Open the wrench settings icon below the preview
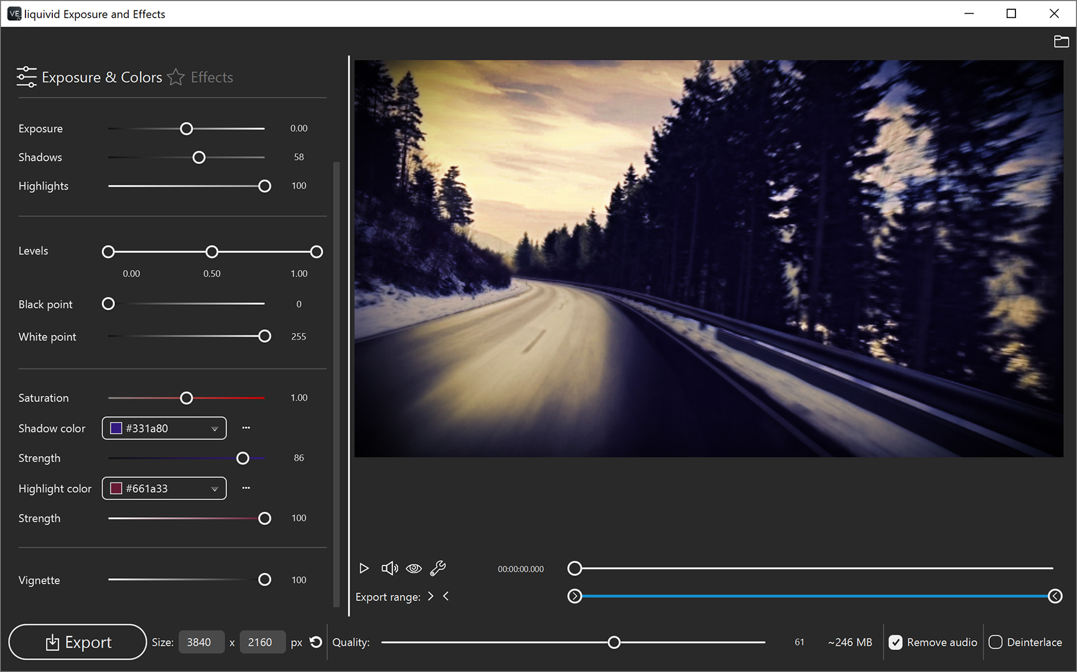 click(x=439, y=568)
